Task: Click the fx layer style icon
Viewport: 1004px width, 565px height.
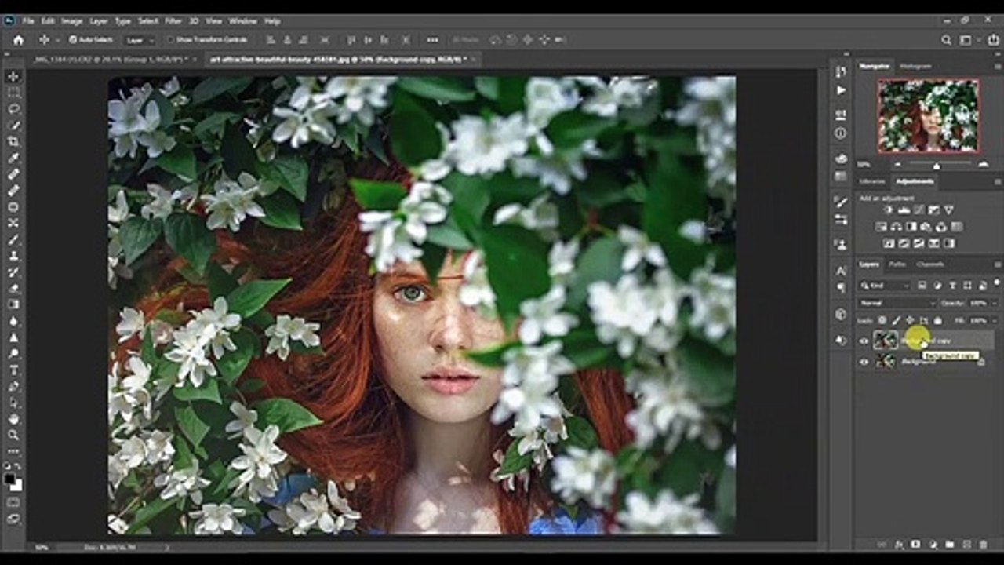Action: pos(899,544)
